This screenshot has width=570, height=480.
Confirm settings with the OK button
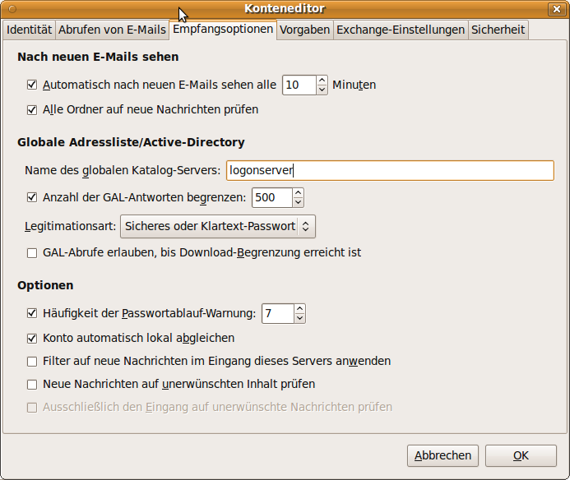pyautogui.click(x=521, y=455)
